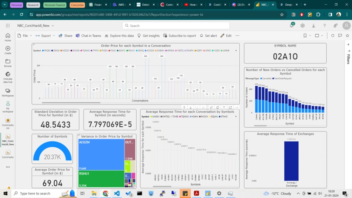The image size is (352, 198).
Task: Click taskbar search box
Action: (x=44, y=193)
